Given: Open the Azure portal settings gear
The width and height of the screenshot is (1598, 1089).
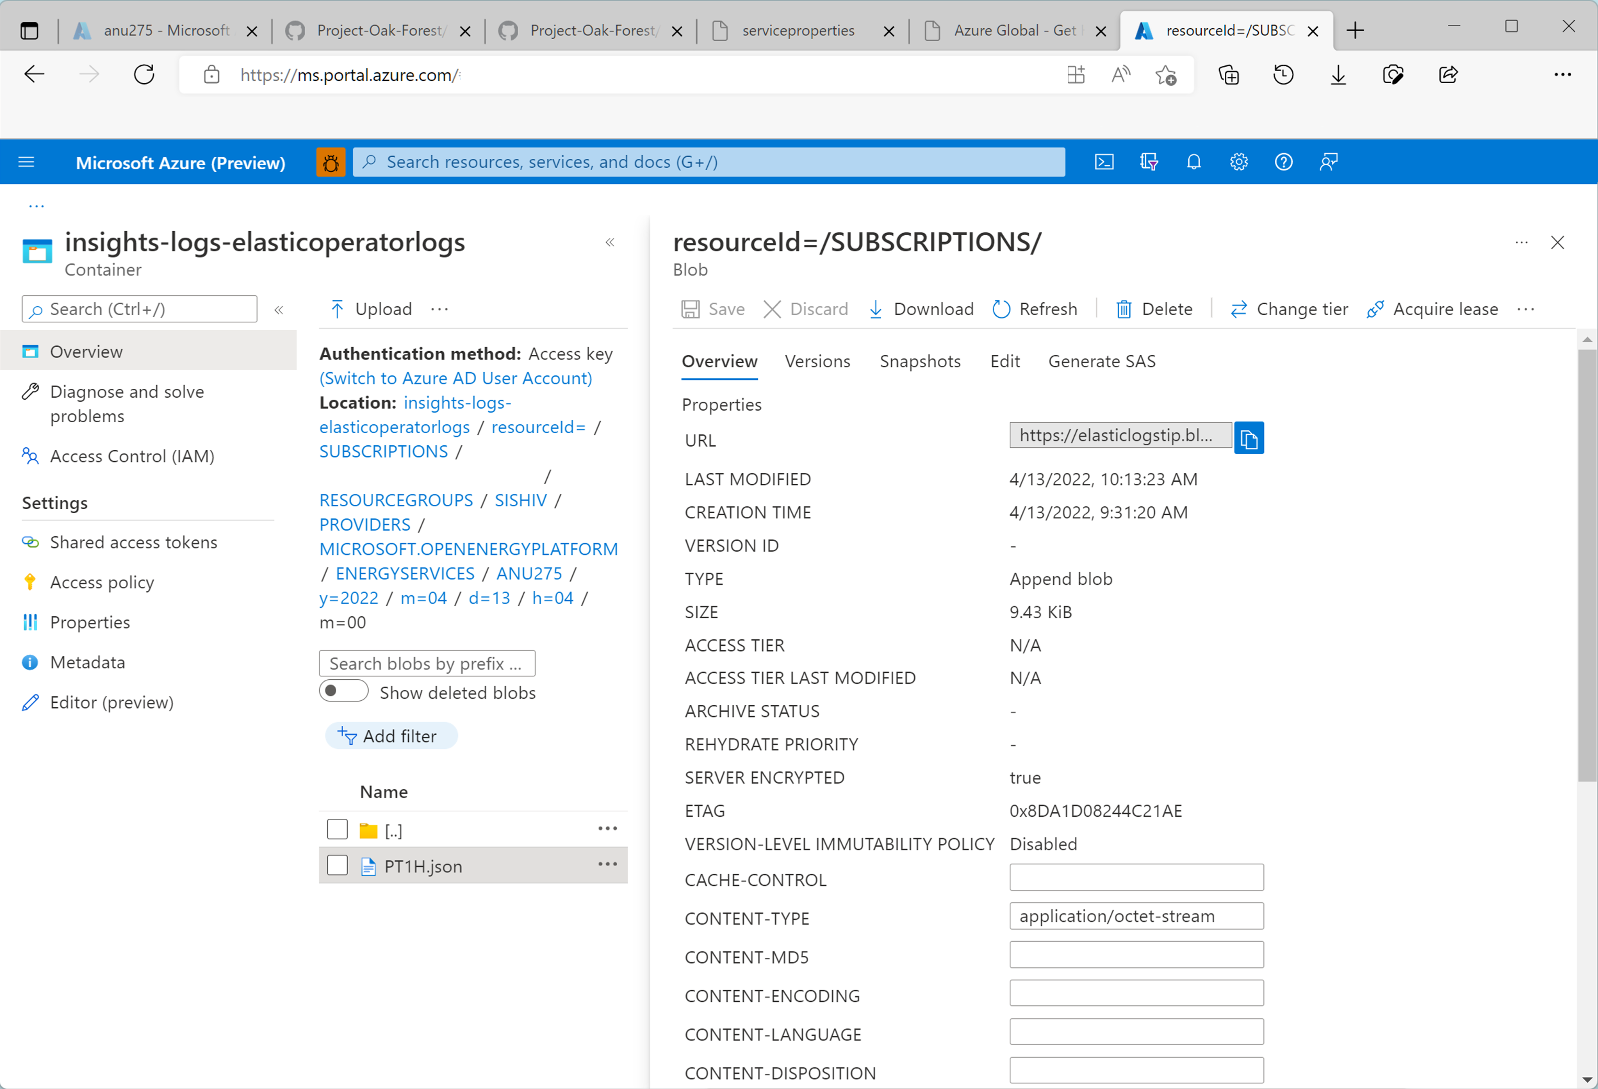Looking at the screenshot, I should (x=1238, y=161).
